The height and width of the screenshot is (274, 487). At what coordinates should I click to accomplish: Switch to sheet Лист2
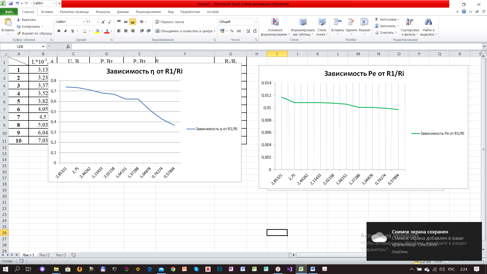tap(44, 255)
